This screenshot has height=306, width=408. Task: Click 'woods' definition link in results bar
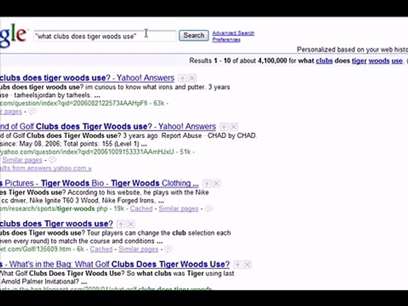coord(379,61)
